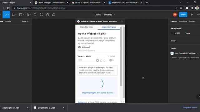Click the Export section in Design panel
The image size is (200, 112).
[173, 41]
